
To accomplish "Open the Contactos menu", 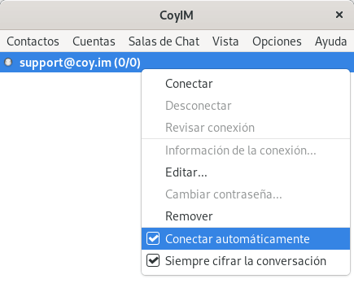I will 33,41.
